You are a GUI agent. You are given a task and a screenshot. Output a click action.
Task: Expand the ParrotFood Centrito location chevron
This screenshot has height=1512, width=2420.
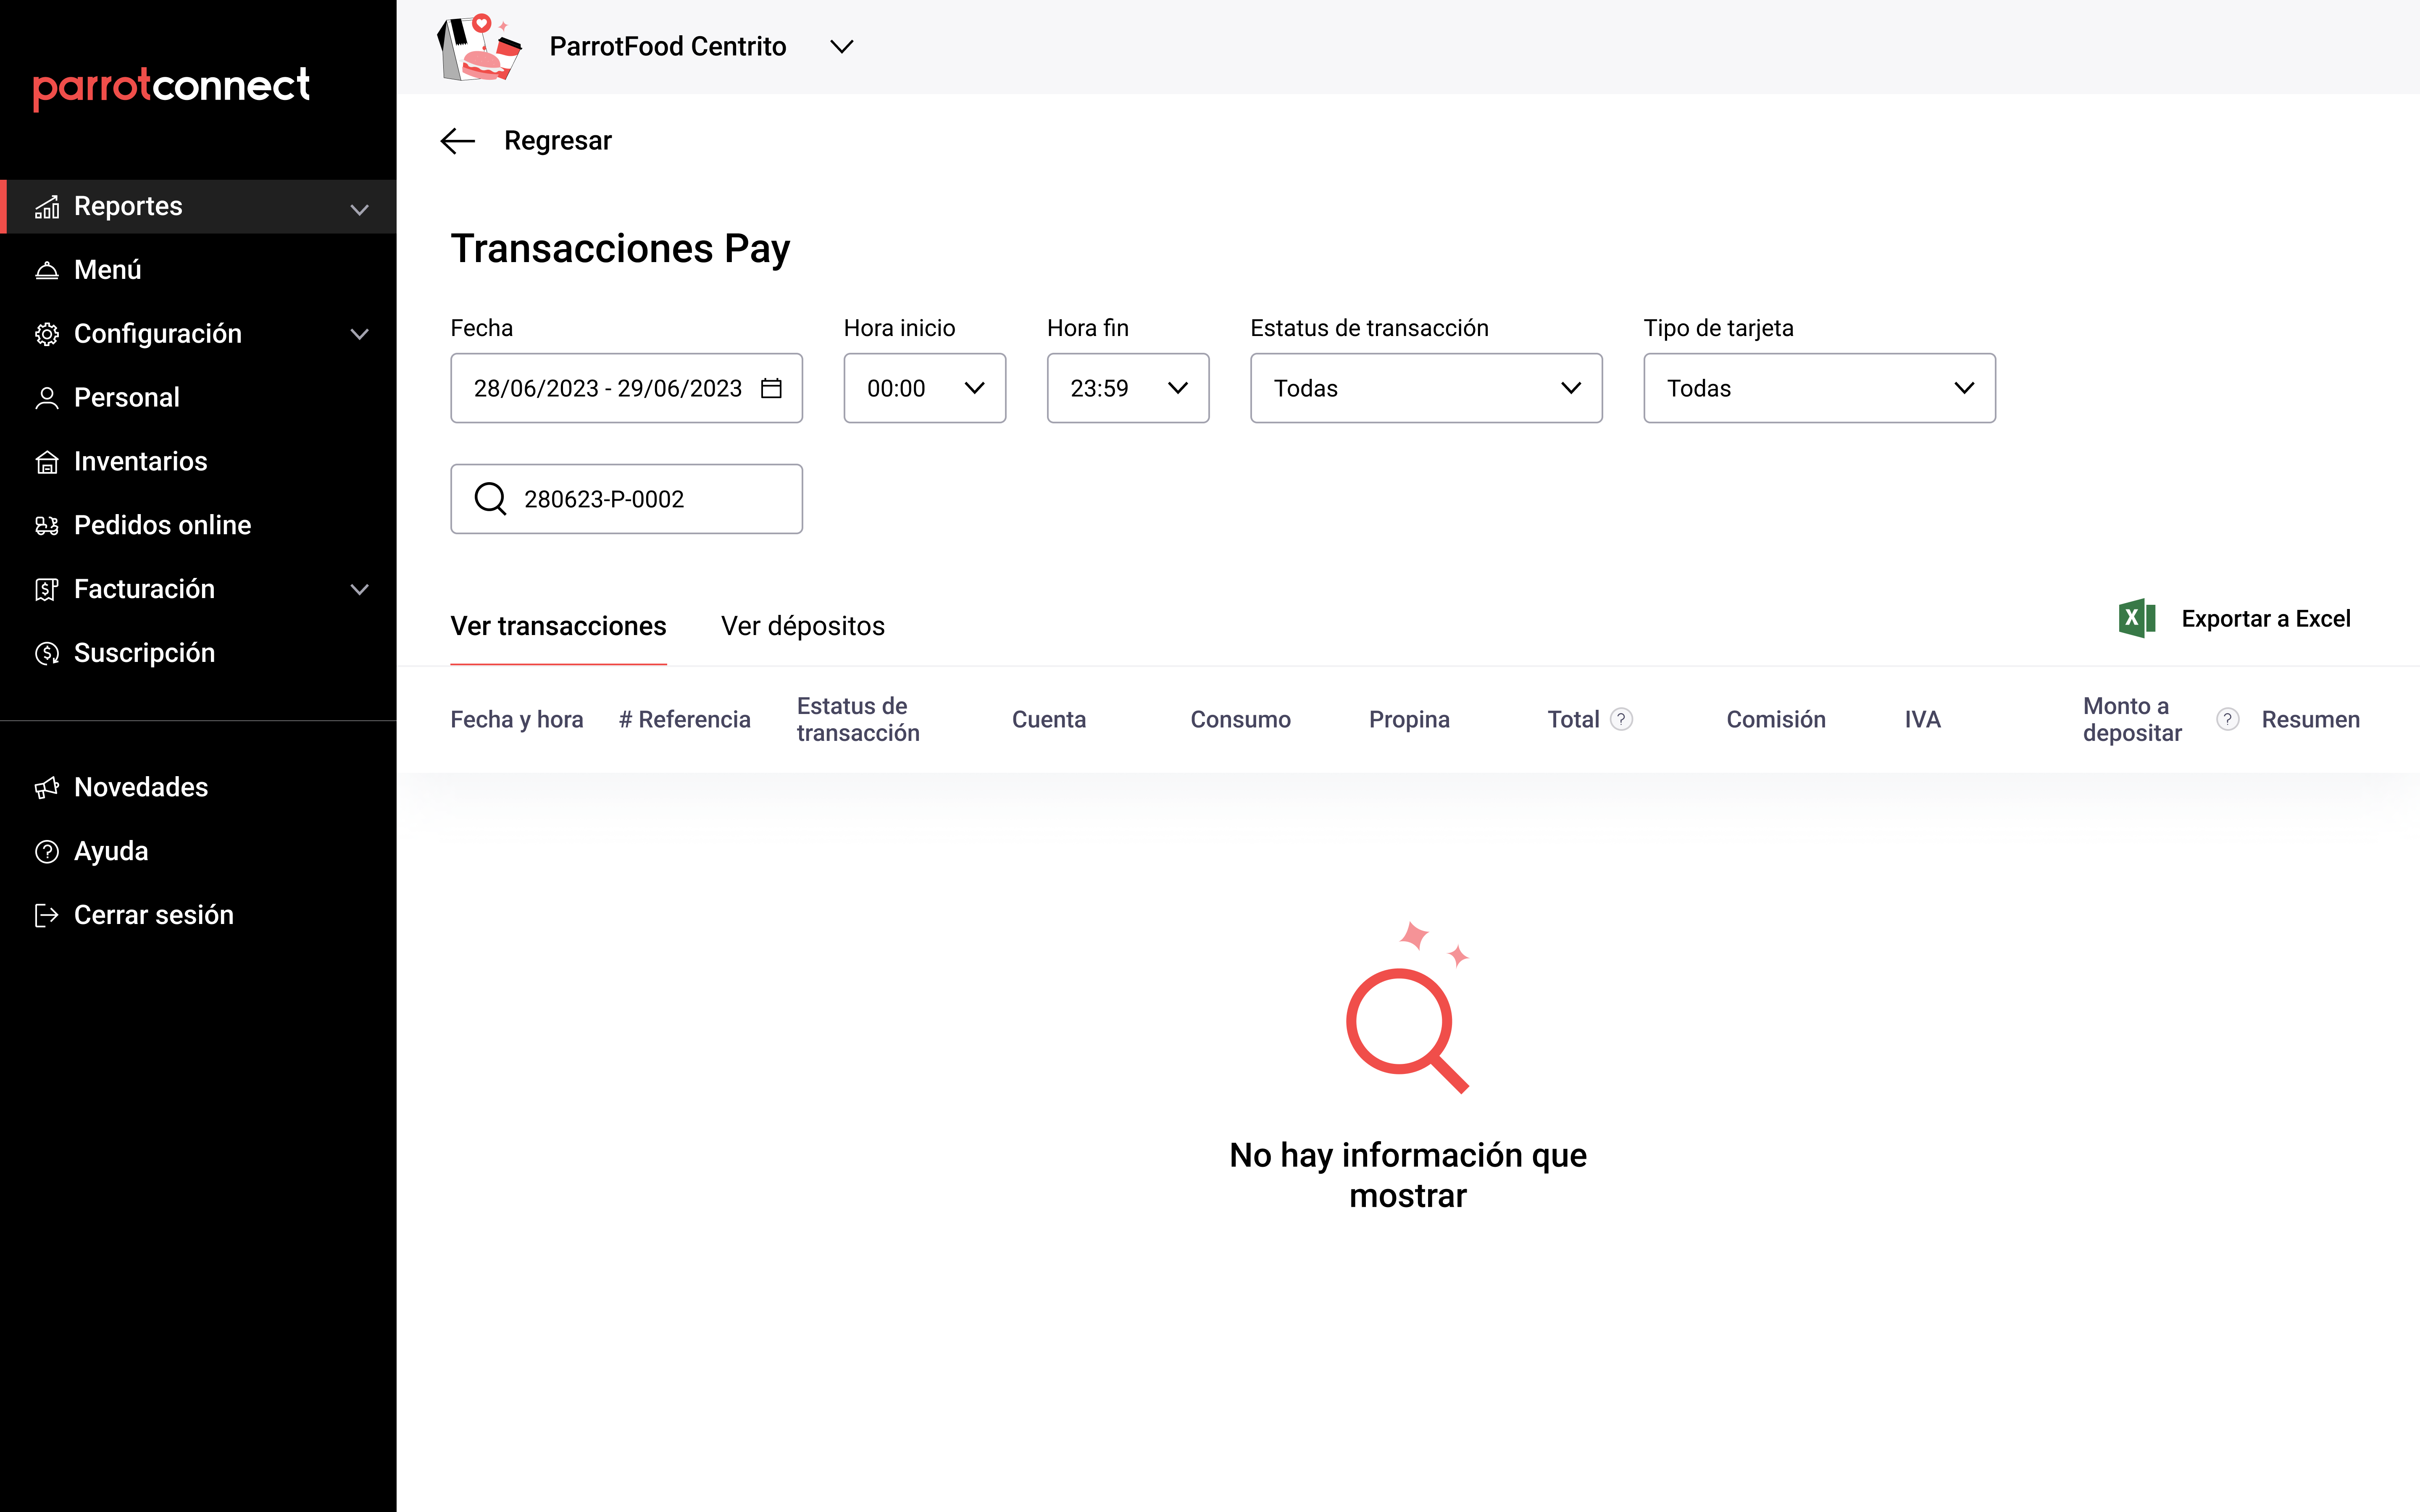842,47
